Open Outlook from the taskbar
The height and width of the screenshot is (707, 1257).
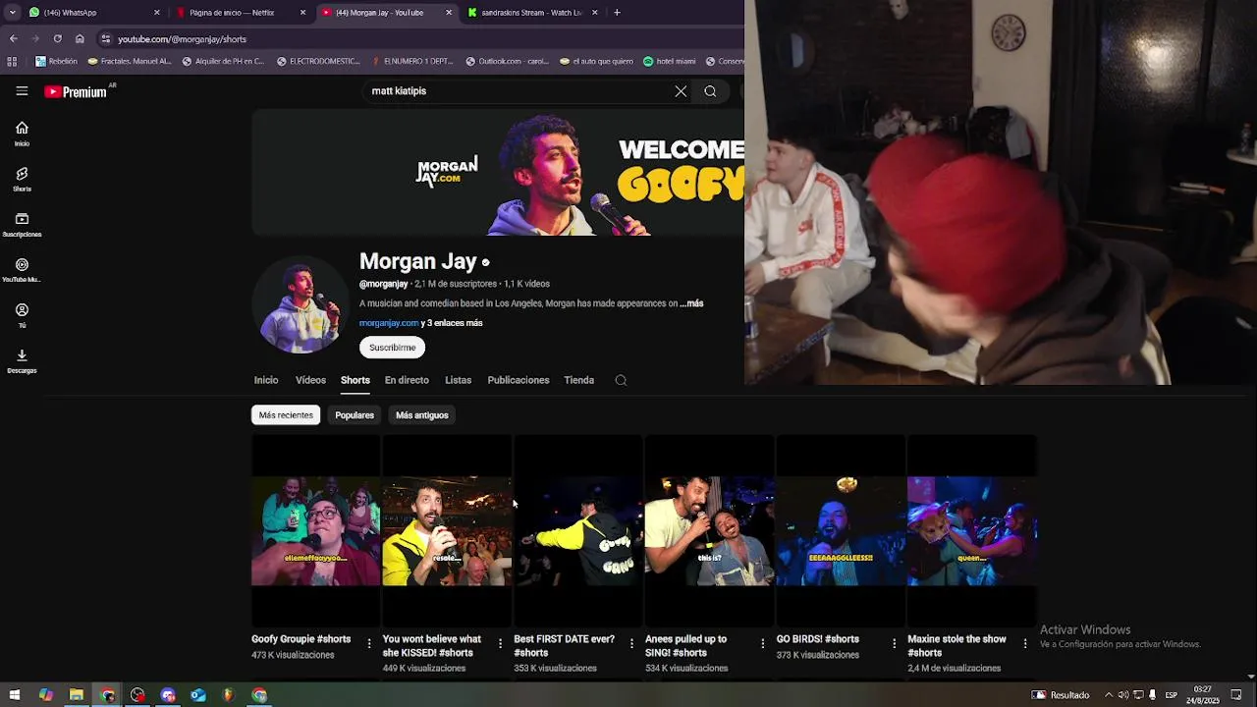198,695
